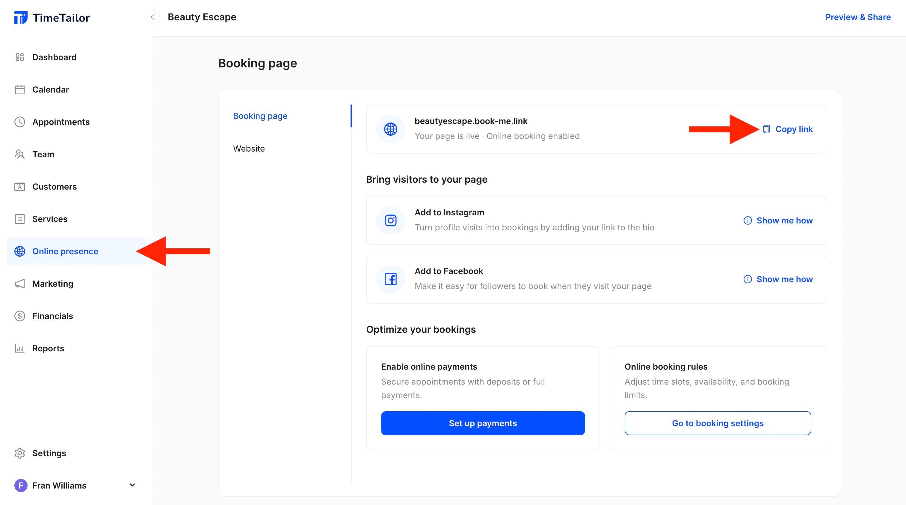
Task: Click the TimeTailor logo icon
Action: pos(20,18)
